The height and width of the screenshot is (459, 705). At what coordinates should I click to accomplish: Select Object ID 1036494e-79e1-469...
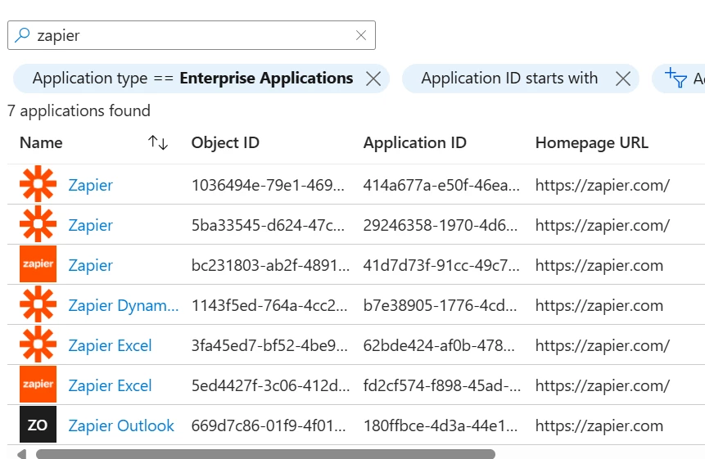click(x=268, y=185)
